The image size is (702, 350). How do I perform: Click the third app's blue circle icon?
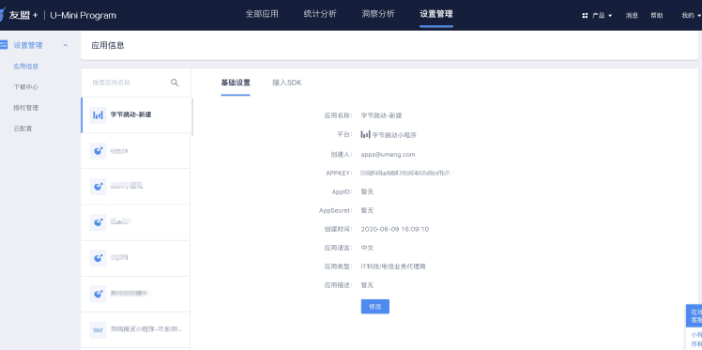tap(98, 186)
